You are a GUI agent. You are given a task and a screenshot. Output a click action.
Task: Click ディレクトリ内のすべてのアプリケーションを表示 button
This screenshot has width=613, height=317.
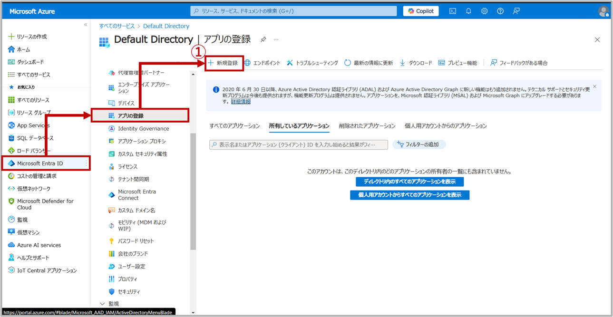point(409,182)
